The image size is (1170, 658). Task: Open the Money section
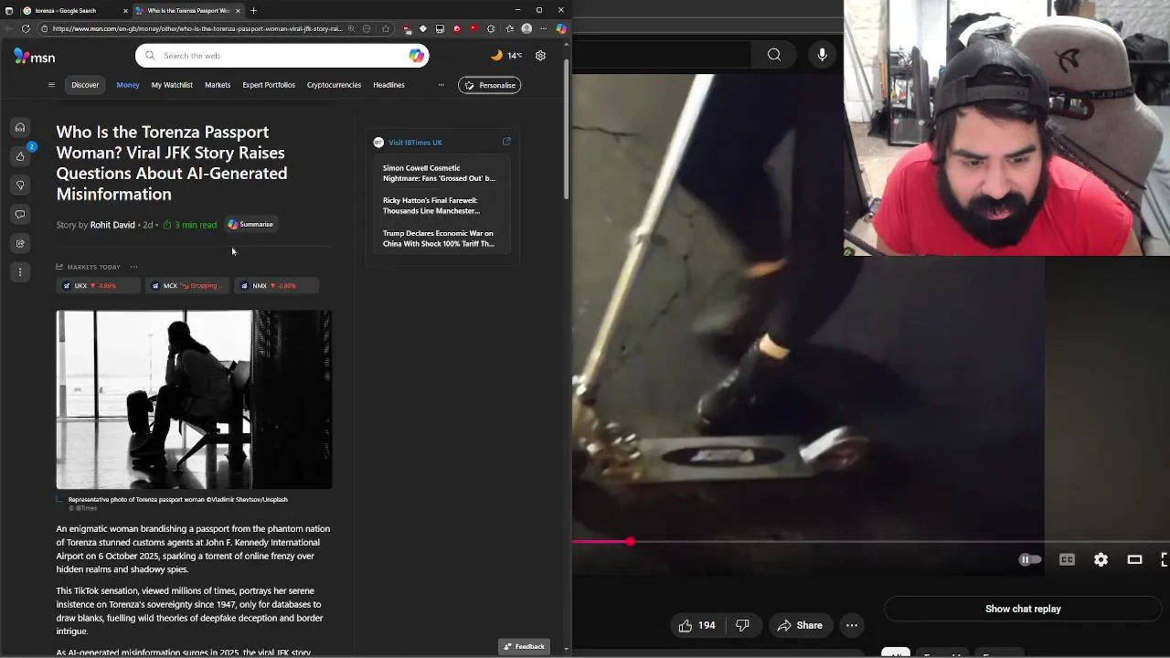pyautogui.click(x=128, y=85)
